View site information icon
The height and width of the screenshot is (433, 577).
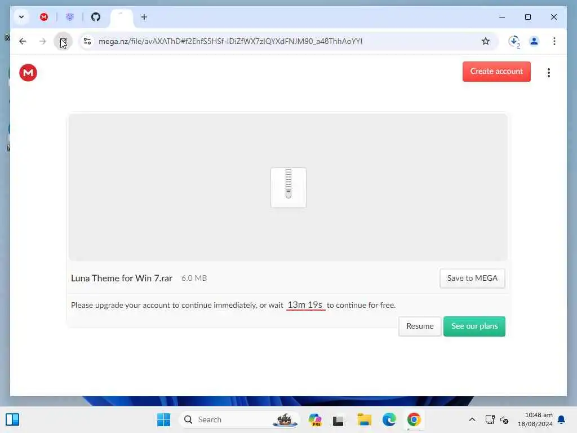coord(87,41)
